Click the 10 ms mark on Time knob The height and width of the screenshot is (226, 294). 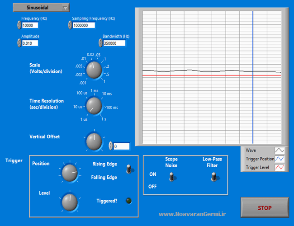[x=107, y=94]
